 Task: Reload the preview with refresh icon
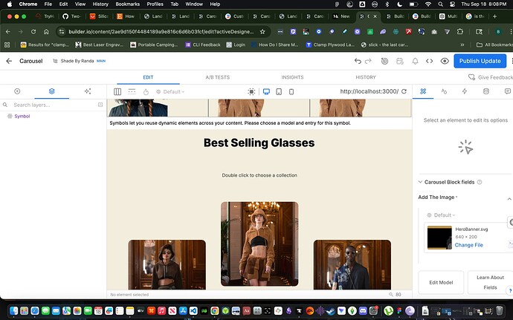404,91
